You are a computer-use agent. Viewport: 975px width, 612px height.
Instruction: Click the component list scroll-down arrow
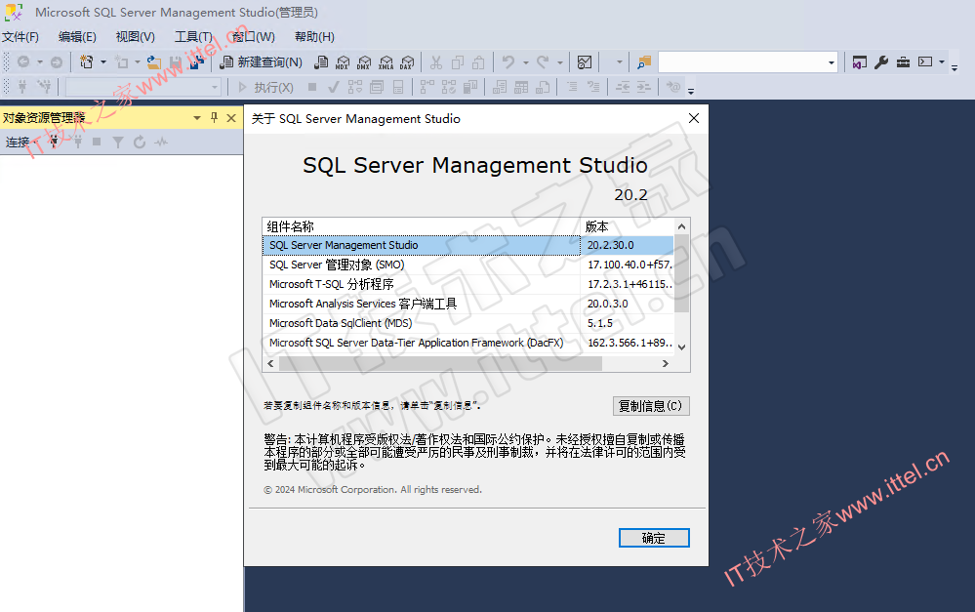(x=681, y=347)
